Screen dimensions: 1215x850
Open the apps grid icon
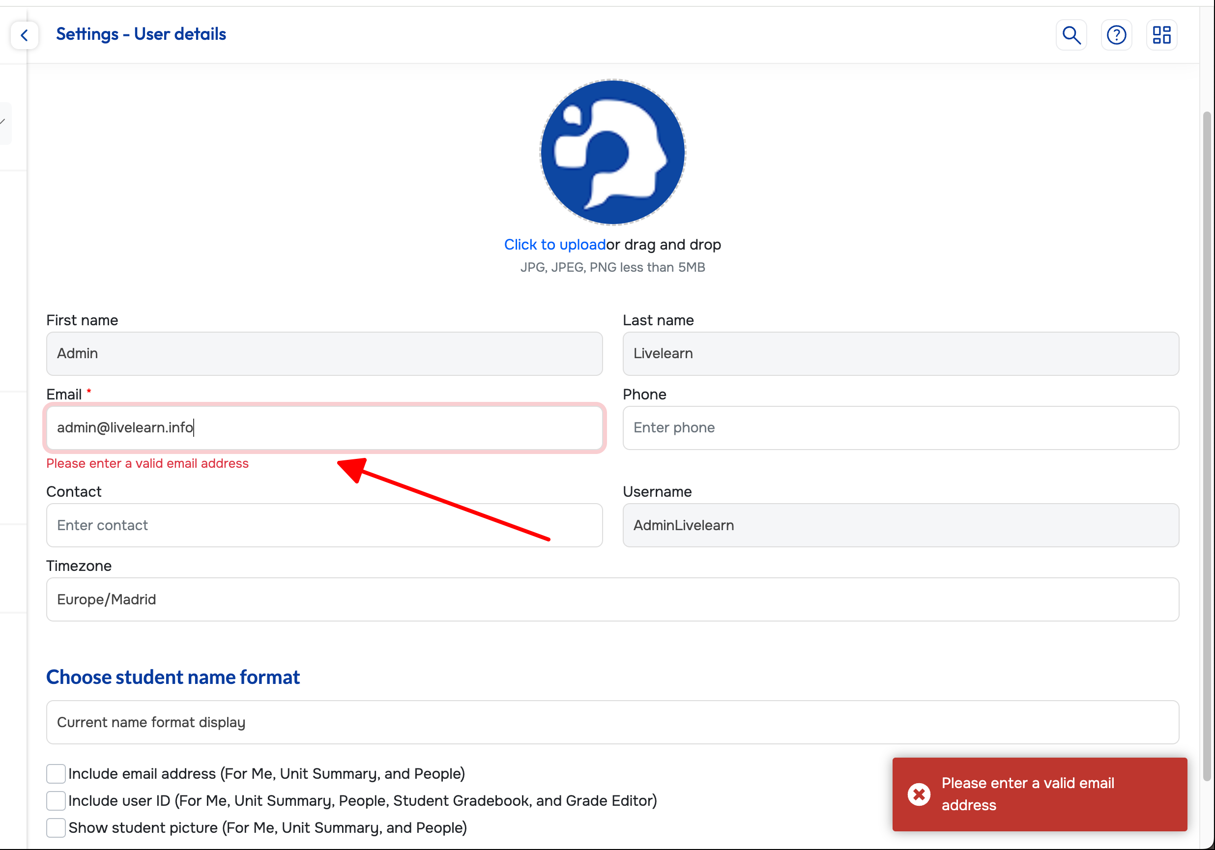coord(1161,35)
